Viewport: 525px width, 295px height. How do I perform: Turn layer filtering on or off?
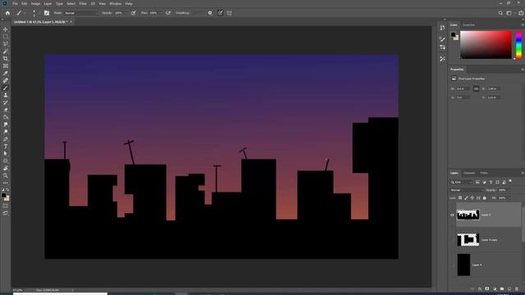coord(510,181)
